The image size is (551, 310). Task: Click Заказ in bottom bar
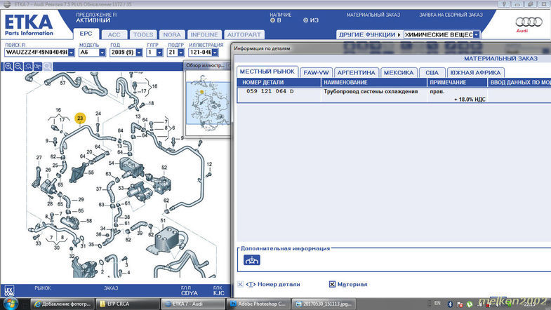pyautogui.click(x=111, y=288)
